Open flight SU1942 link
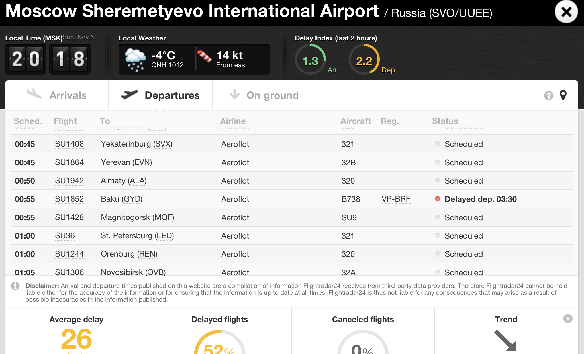The image size is (584, 354). tap(69, 181)
